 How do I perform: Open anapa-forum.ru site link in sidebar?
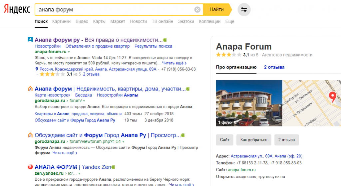[242, 170]
